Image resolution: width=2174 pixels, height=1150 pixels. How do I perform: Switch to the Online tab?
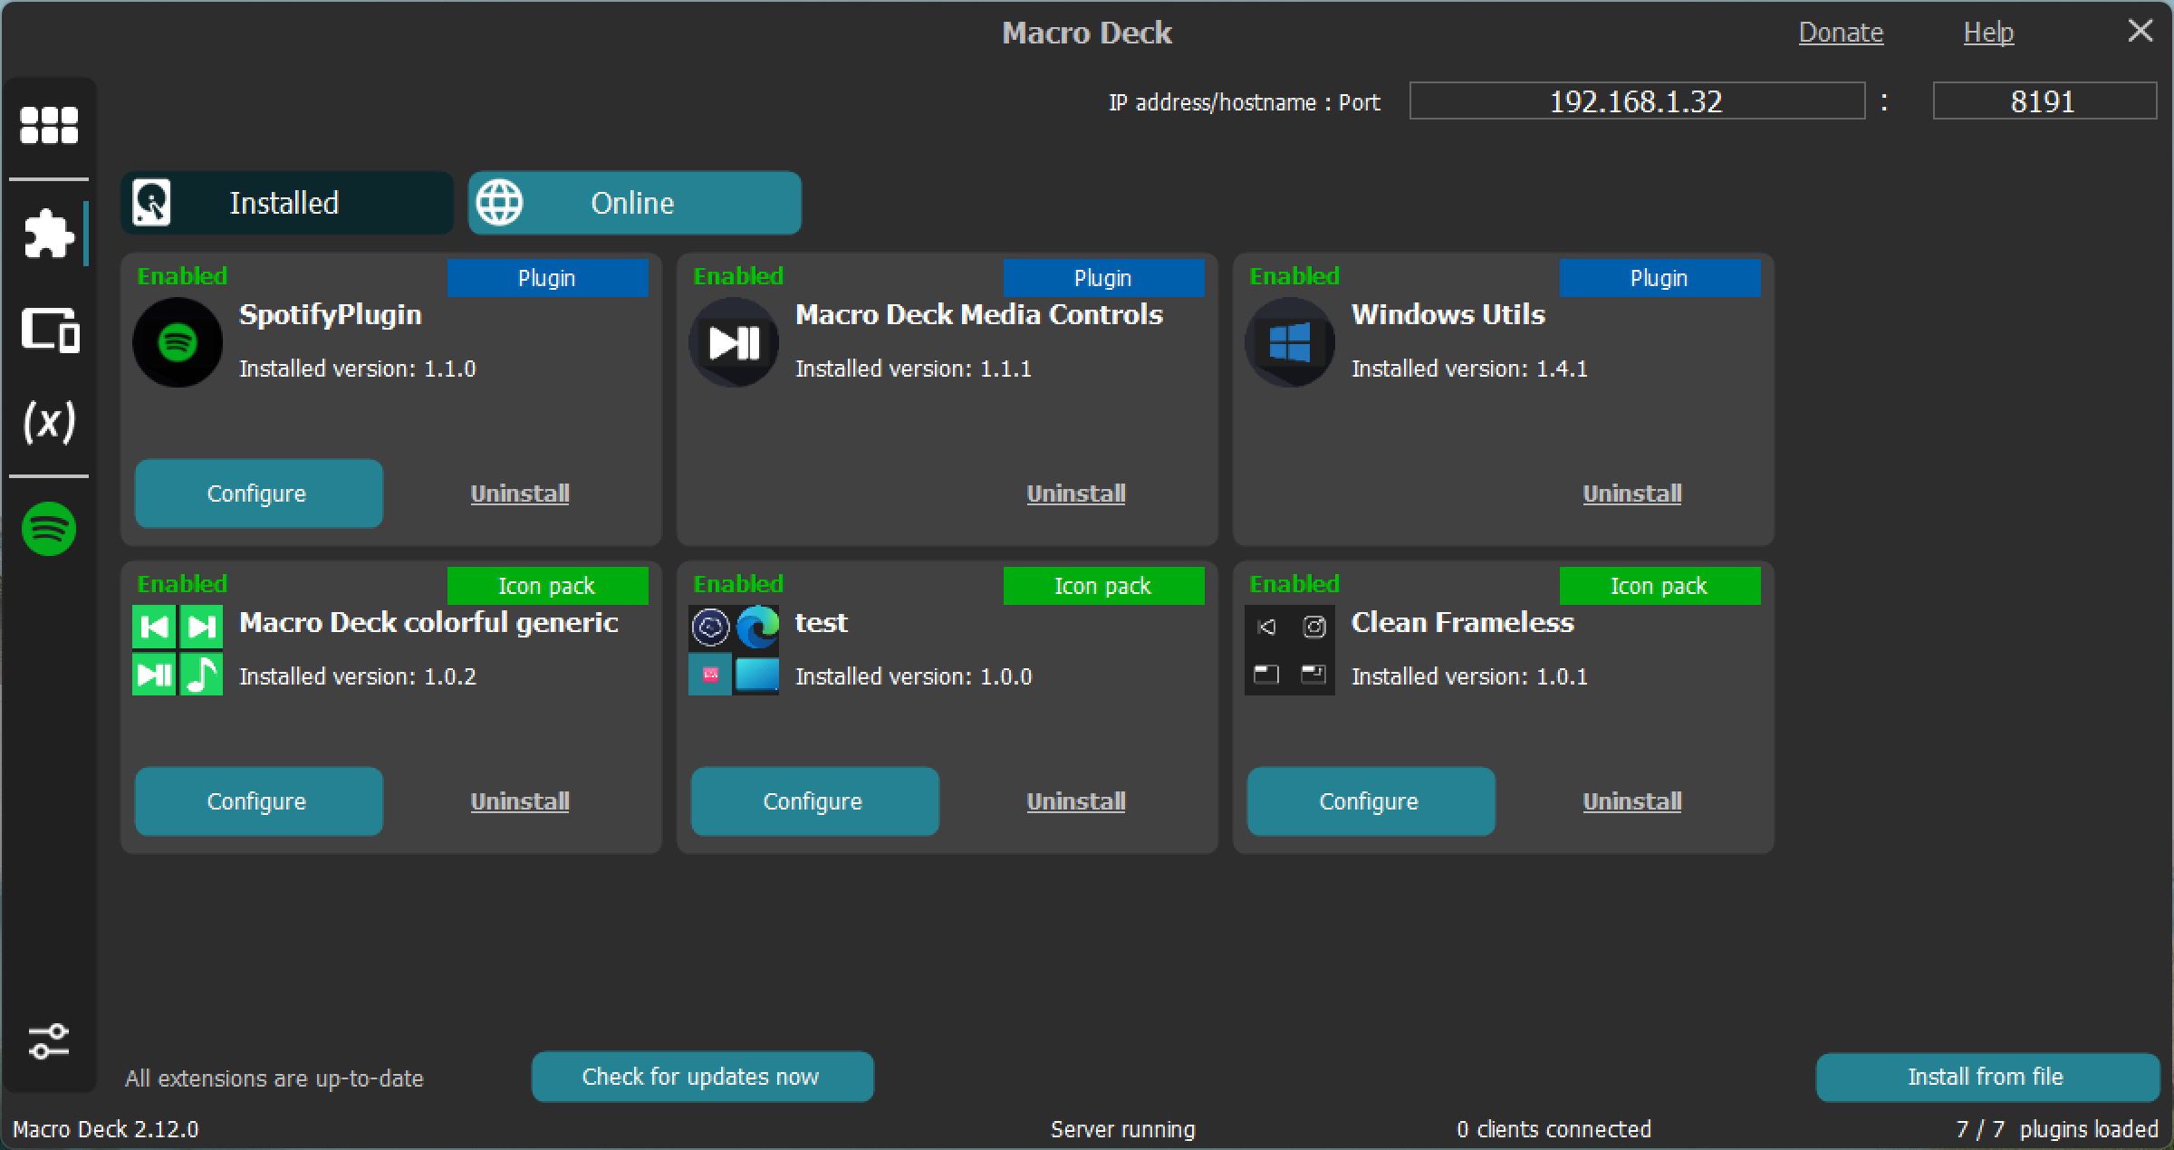634,203
